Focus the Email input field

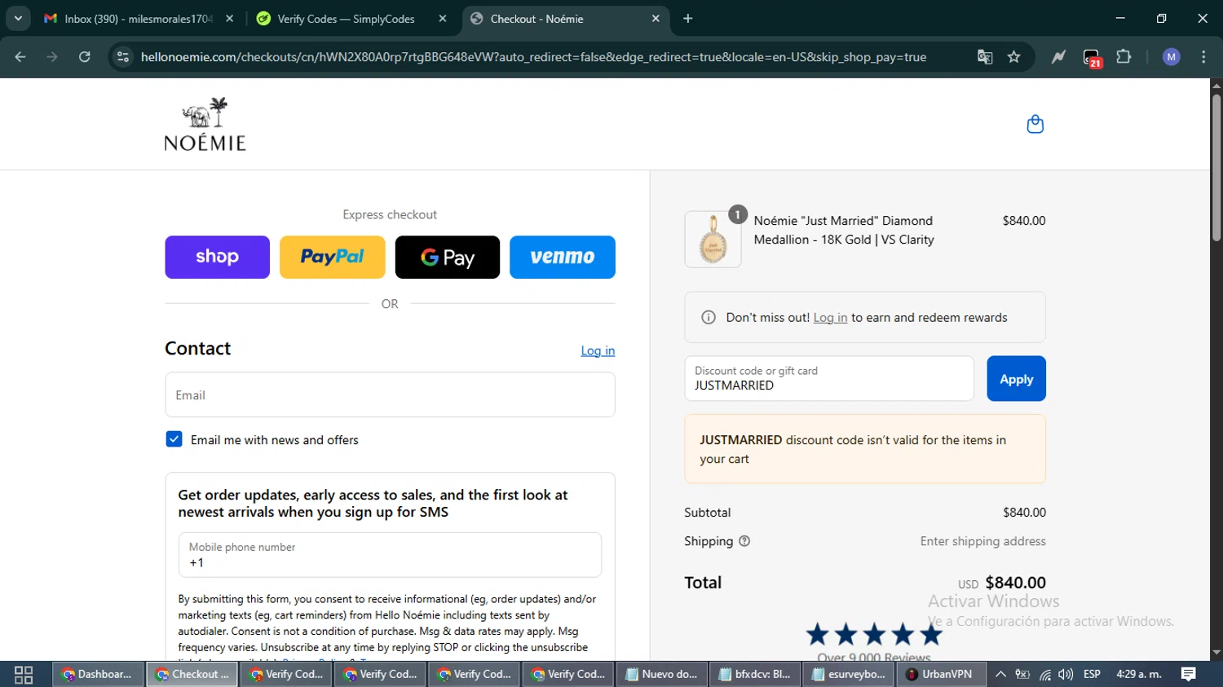pyautogui.click(x=390, y=395)
